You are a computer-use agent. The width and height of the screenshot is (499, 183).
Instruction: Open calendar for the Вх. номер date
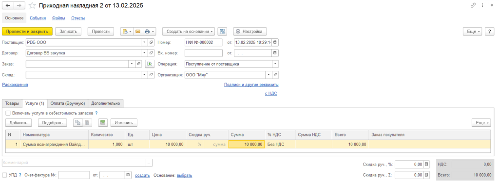[x=275, y=53]
